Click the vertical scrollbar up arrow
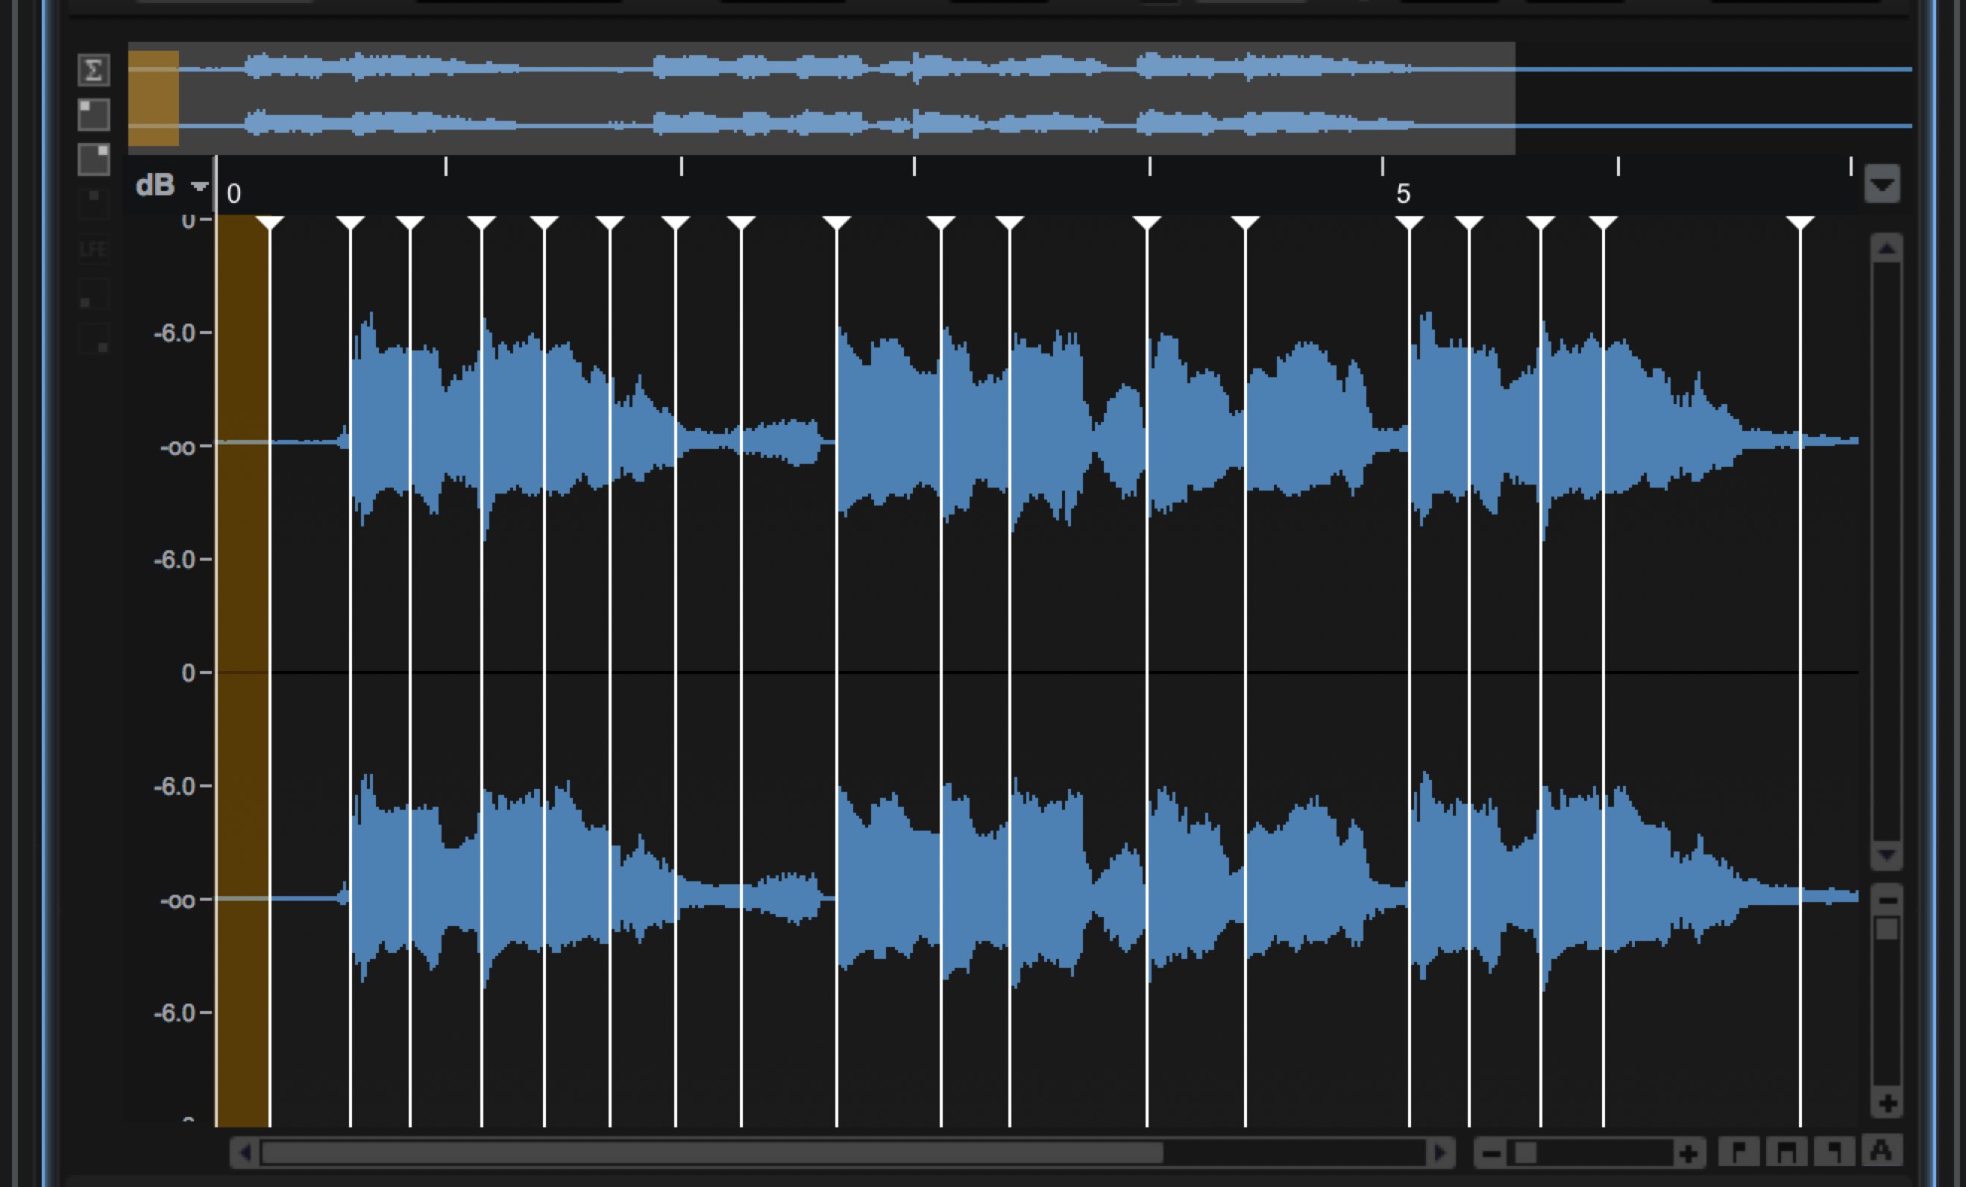The height and width of the screenshot is (1187, 1966). pos(1886,249)
